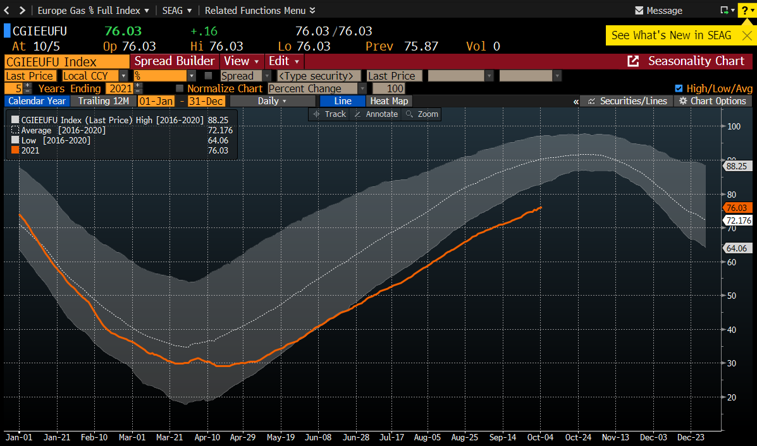The image size is (757, 446).
Task: Enable the Normalize Chart checkbox
Action: [180, 88]
